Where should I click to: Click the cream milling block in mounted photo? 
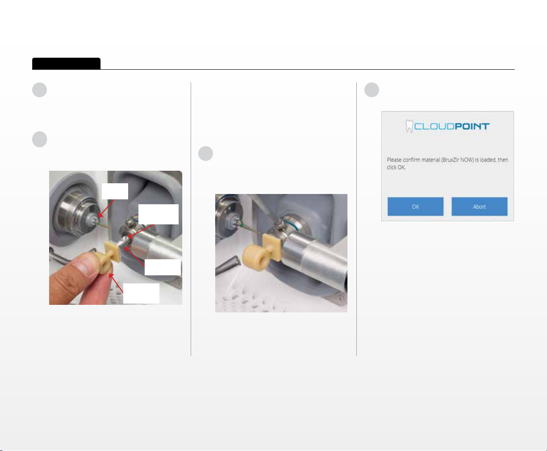(262, 251)
